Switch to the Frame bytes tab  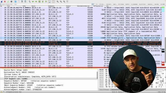tap(104, 90)
